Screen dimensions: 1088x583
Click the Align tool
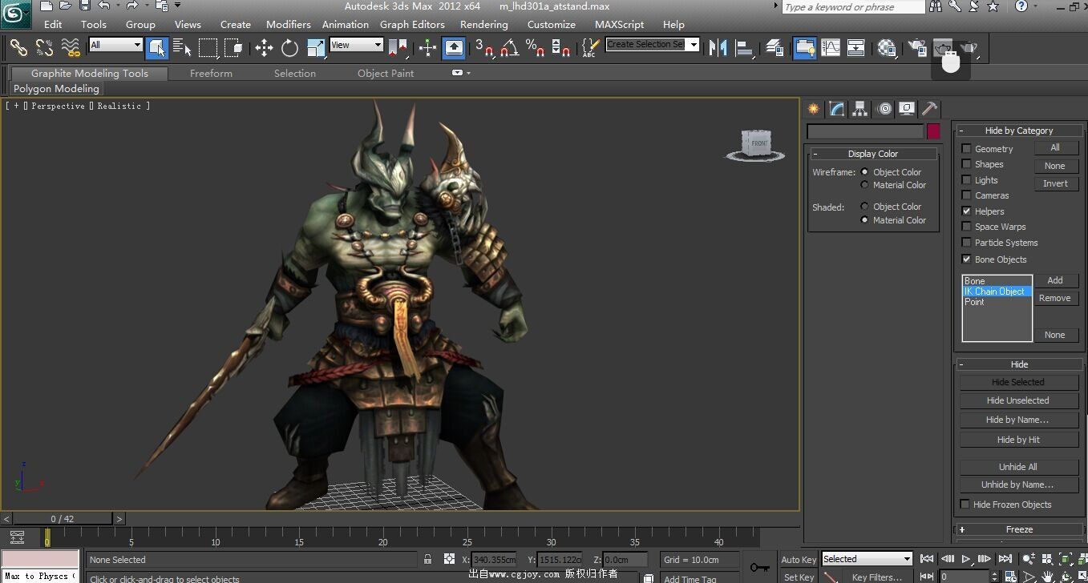coord(744,47)
